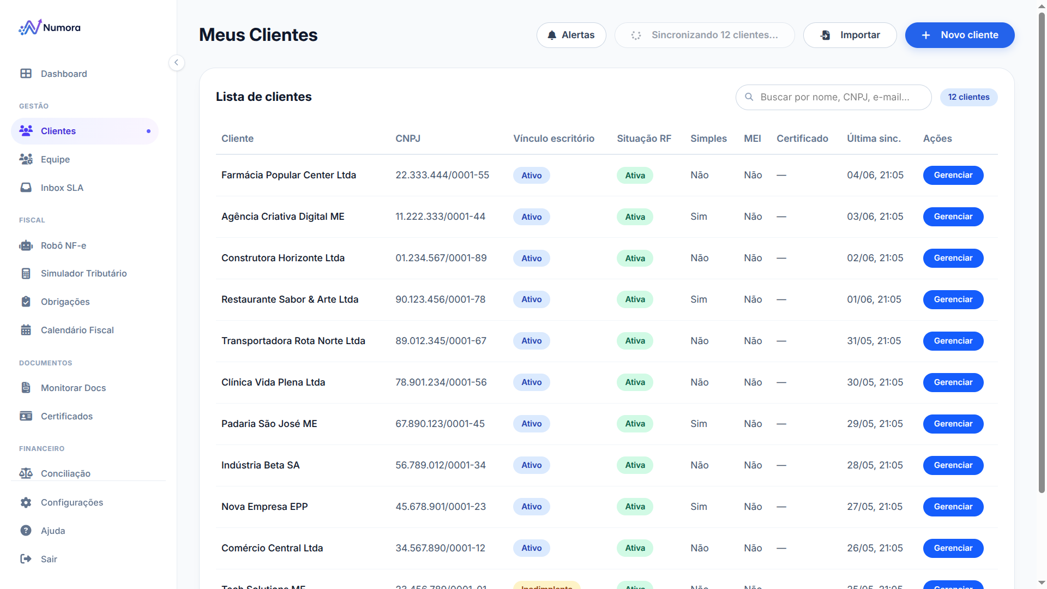Click Simulador Tributário calculator icon
Image resolution: width=1047 pixels, height=589 pixels.
coord(26,273)
